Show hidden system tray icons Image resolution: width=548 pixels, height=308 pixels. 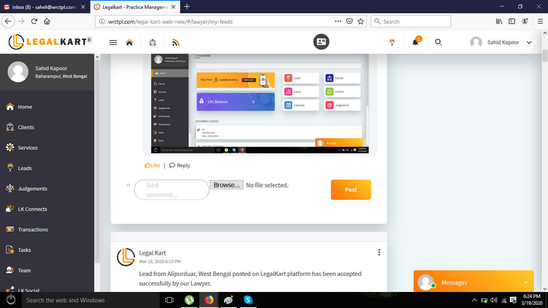pos(474,300)
